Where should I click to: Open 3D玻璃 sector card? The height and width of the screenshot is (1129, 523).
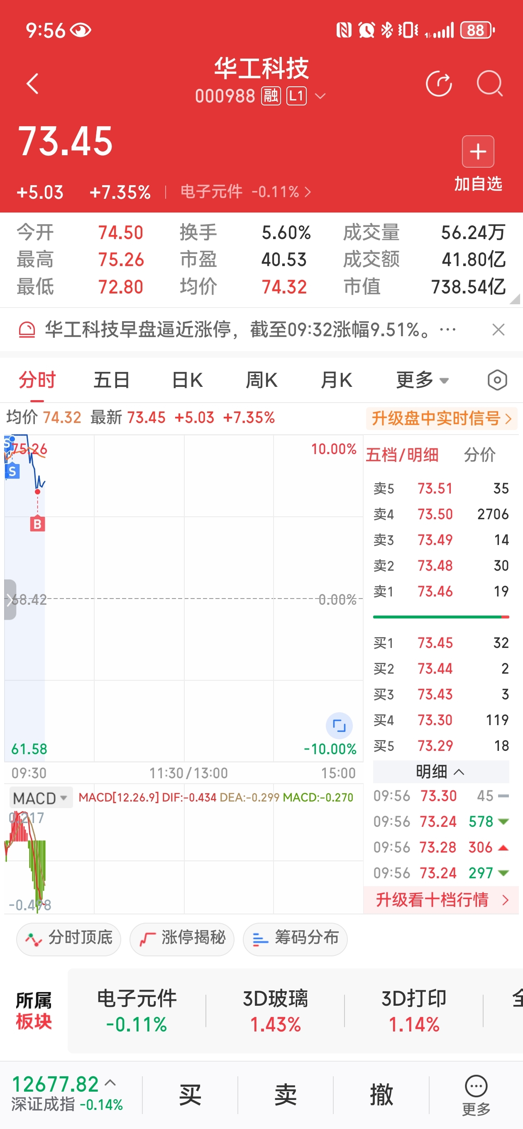(x=275, y=1011)
